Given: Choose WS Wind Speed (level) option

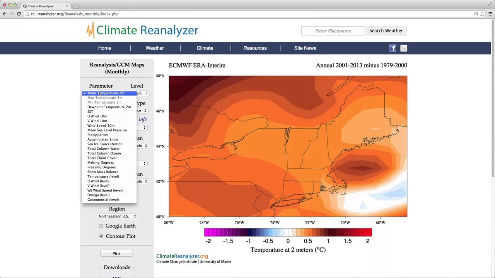Looking at the screenshot, I should 109,190.
